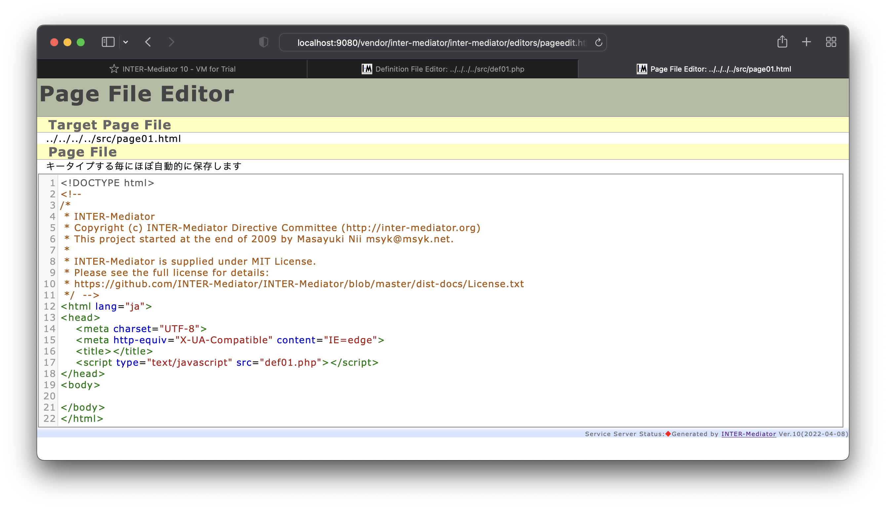Click the MIT License comment line
The image size is (886, 509).
(190, 261)
